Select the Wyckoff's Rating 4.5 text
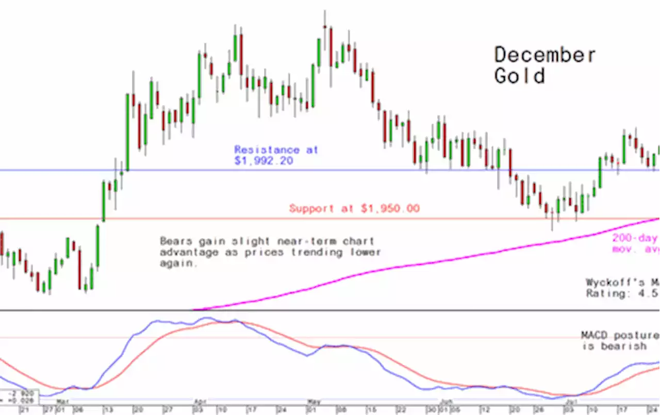Image resolution: width=660 pixels, height=415 pixels. tap(622, 288)
